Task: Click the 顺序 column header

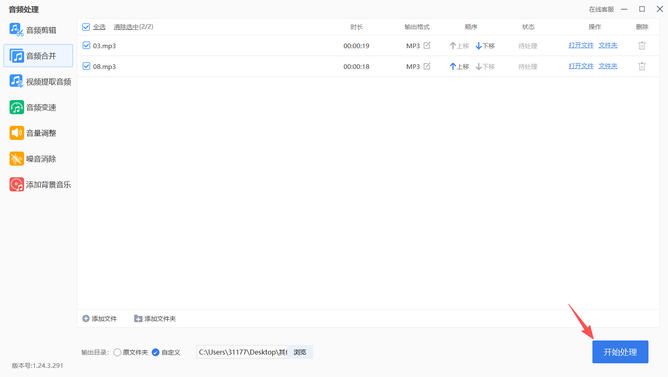Action: click(x=471, y=27)
